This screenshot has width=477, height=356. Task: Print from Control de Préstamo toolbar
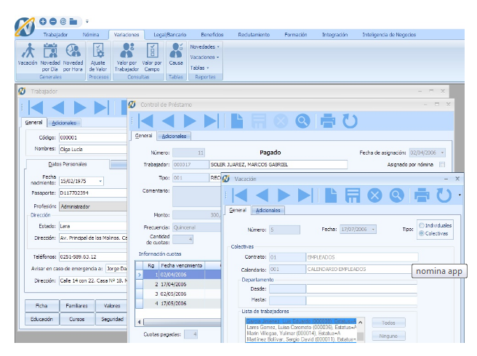[x=328, y=121]
